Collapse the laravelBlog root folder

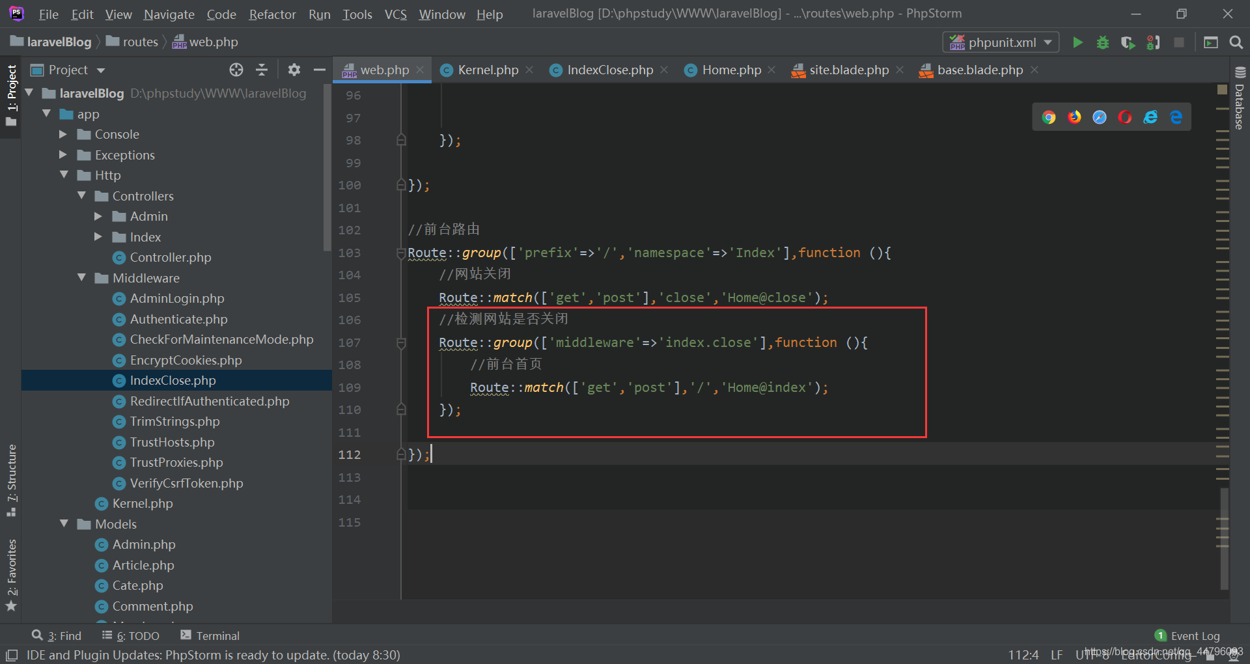click(29, 93)
